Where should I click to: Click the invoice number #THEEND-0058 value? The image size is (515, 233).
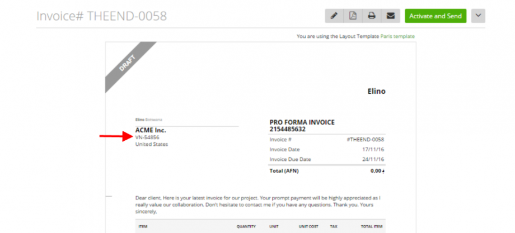pos(366,140)
